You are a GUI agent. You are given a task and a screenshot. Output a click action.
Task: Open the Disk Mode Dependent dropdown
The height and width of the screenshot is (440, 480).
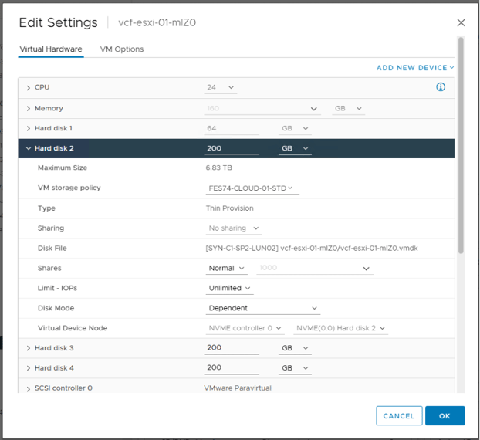pos(263,308)
